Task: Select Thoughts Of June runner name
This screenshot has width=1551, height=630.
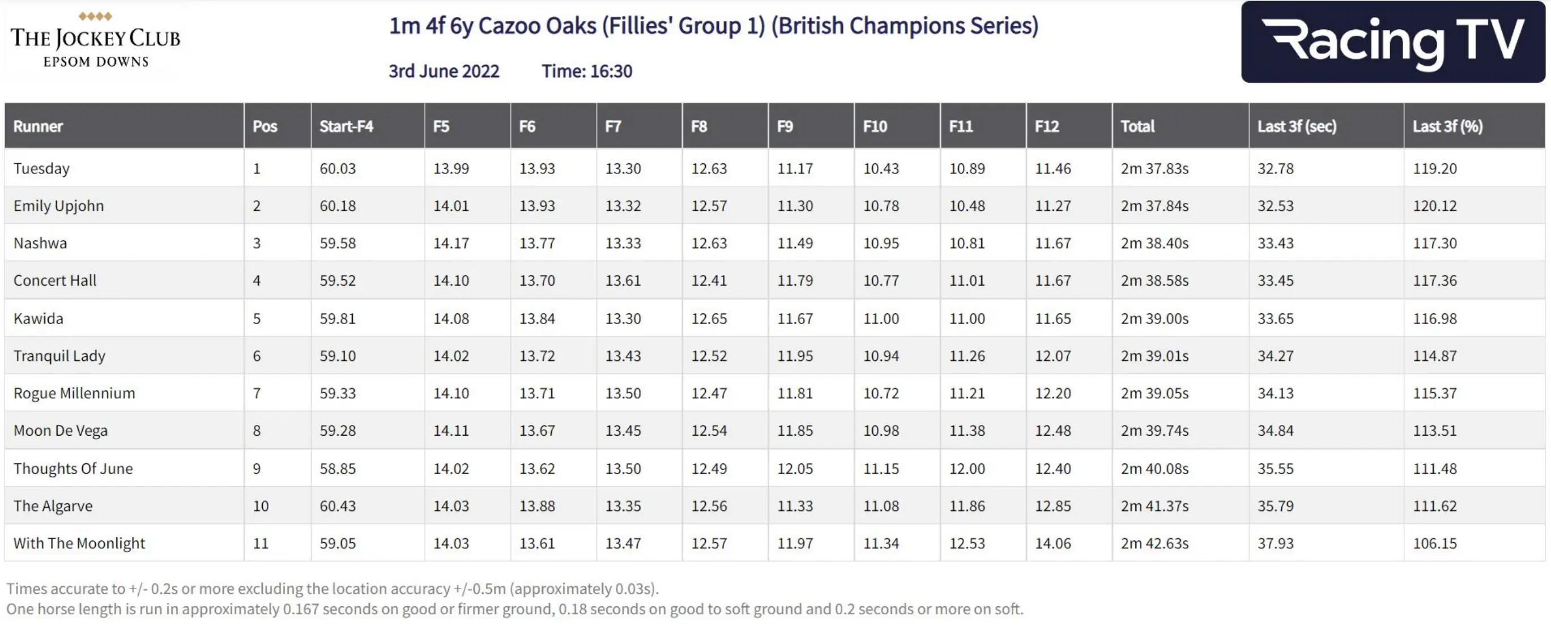Action: coord(73,469)
